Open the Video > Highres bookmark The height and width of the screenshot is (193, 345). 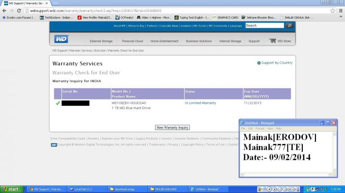click(x=154, y=17)
